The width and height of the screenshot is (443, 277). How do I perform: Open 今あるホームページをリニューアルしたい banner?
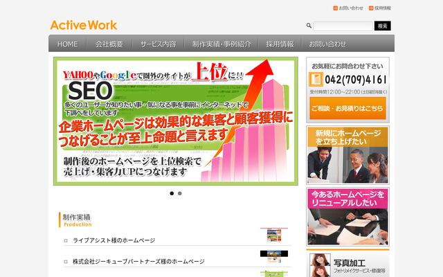click(347, 217)
